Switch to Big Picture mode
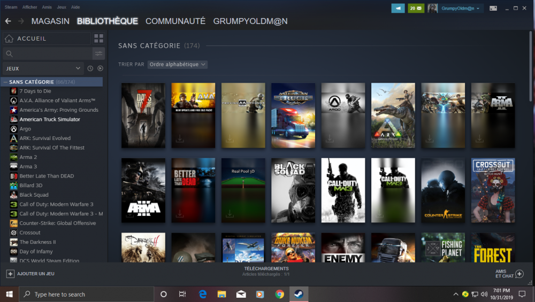Screen dimensions: 535x302 pyautogui.click(x=493, y=8)
